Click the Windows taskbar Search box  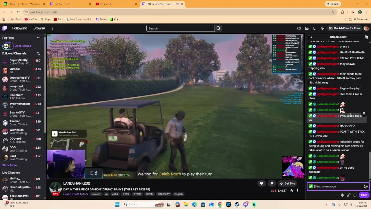point(143,204)
